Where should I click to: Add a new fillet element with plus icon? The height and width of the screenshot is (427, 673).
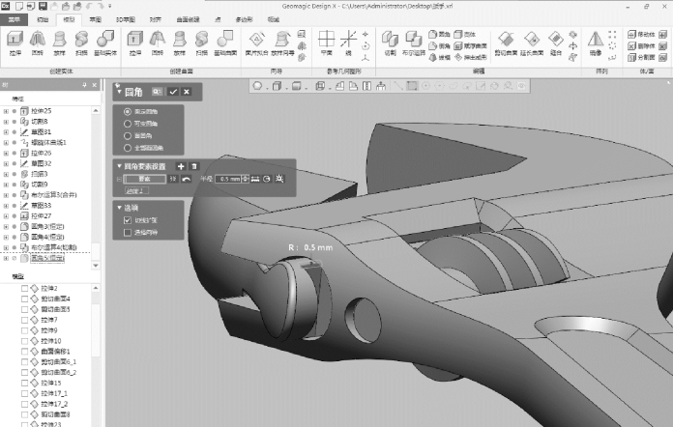tap(181, 167)
